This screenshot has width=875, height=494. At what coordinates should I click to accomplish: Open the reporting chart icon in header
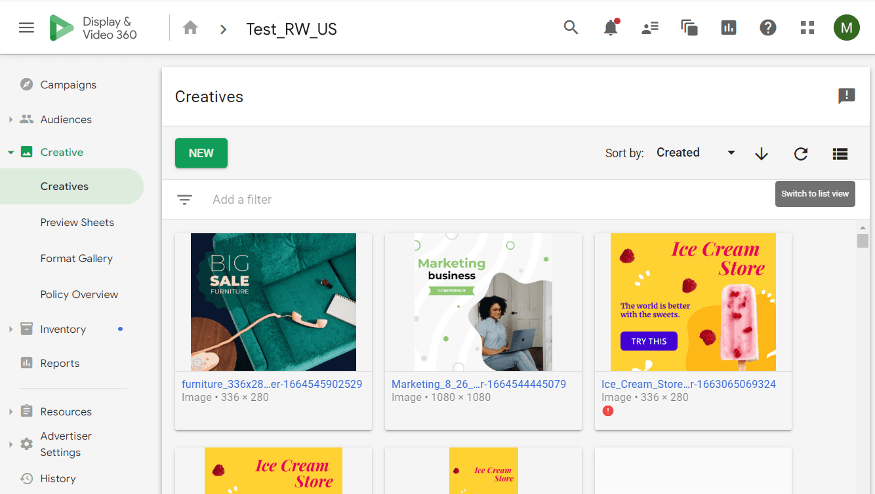(x=729, y=28)
